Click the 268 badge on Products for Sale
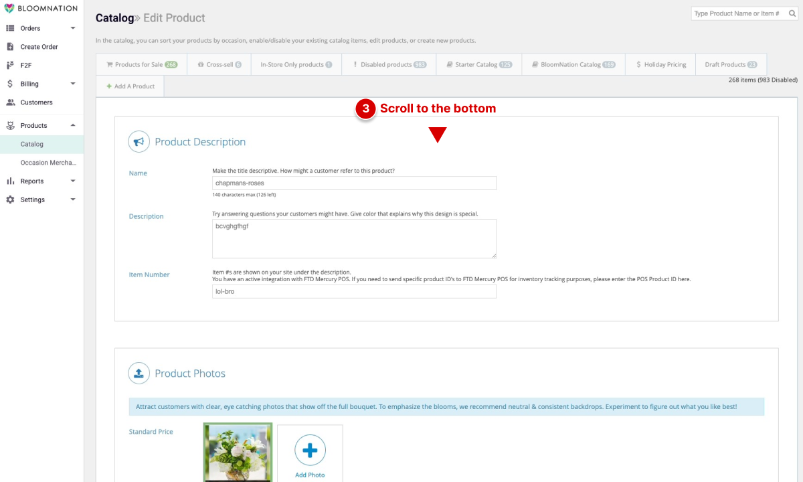Screen dimensions: 803x482 tap(171, 65)
